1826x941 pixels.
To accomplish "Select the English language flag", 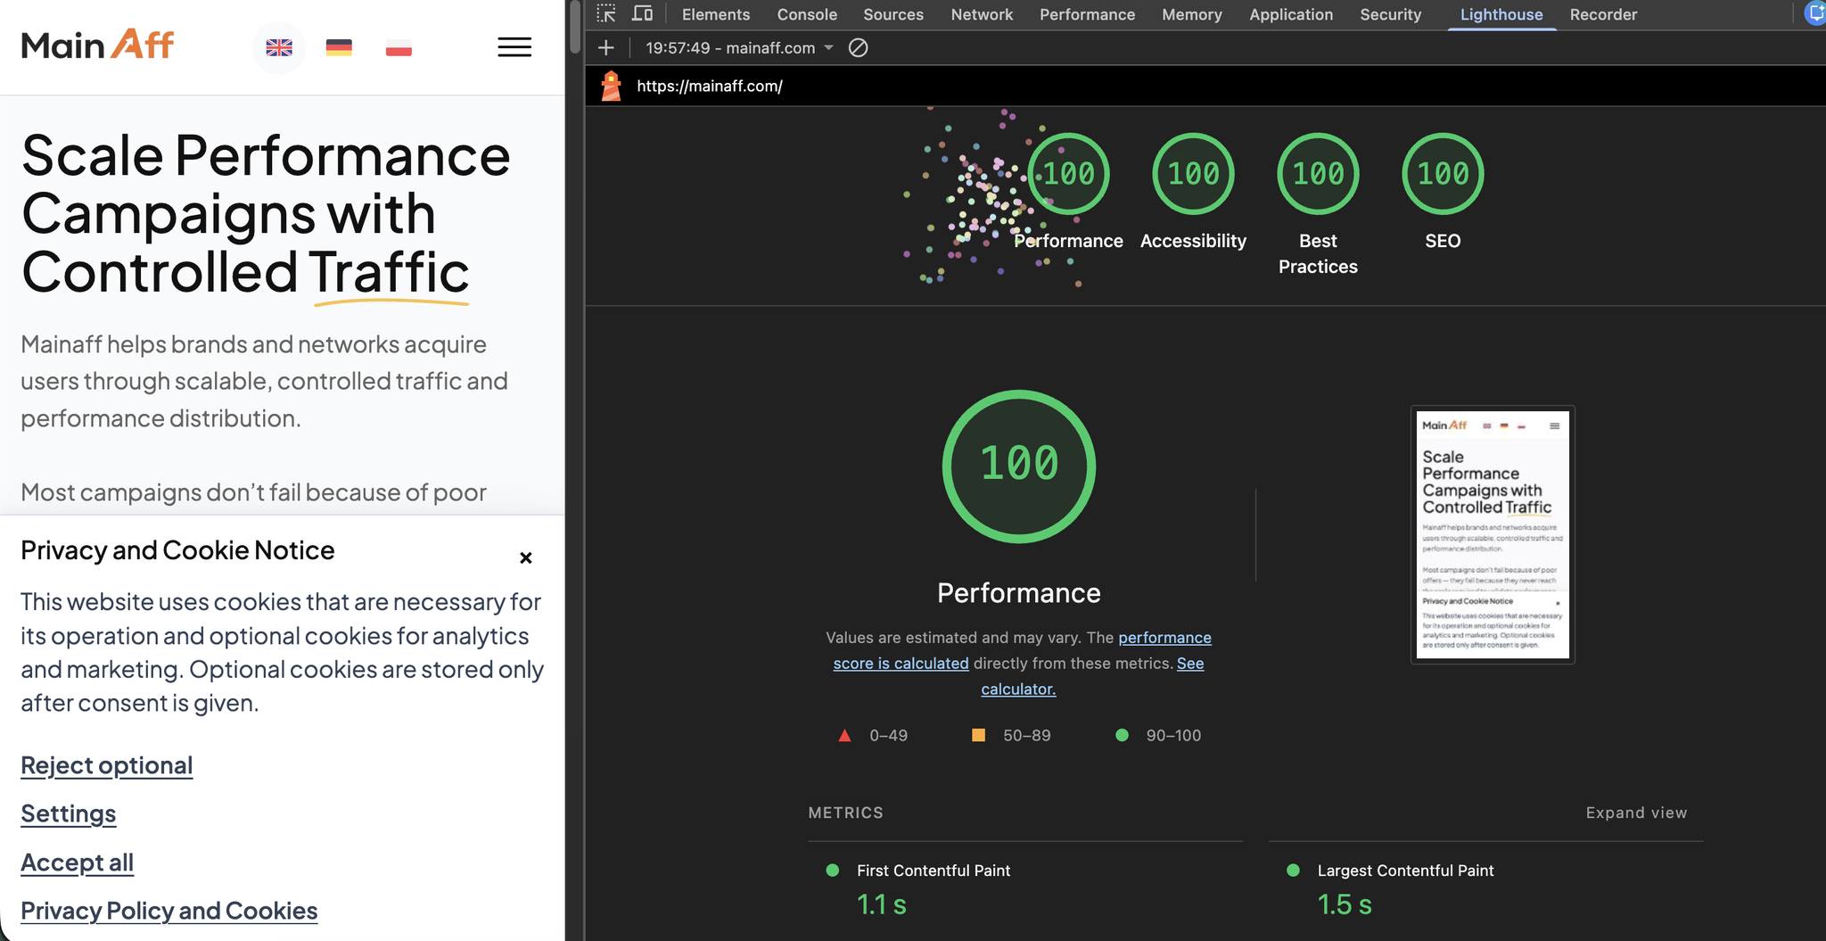I will tap(279, 48).
